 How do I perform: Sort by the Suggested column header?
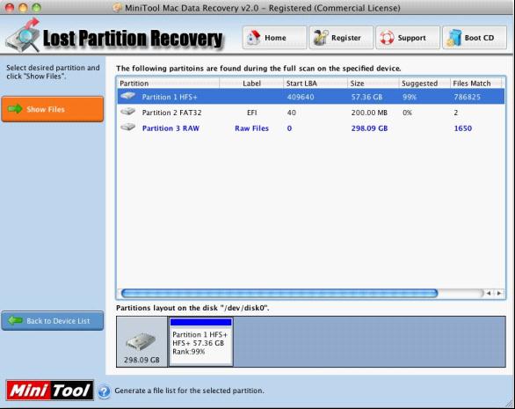424,84
